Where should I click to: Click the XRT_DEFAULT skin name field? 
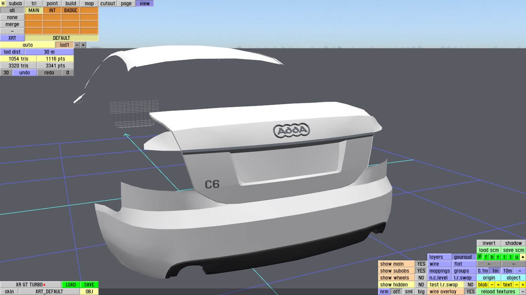(x=49, y=292)
